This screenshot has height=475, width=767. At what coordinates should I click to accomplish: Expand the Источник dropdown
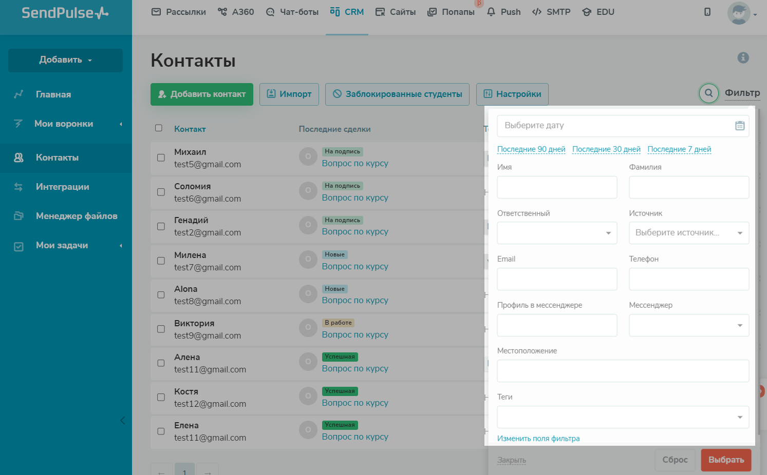pos(688,233)
